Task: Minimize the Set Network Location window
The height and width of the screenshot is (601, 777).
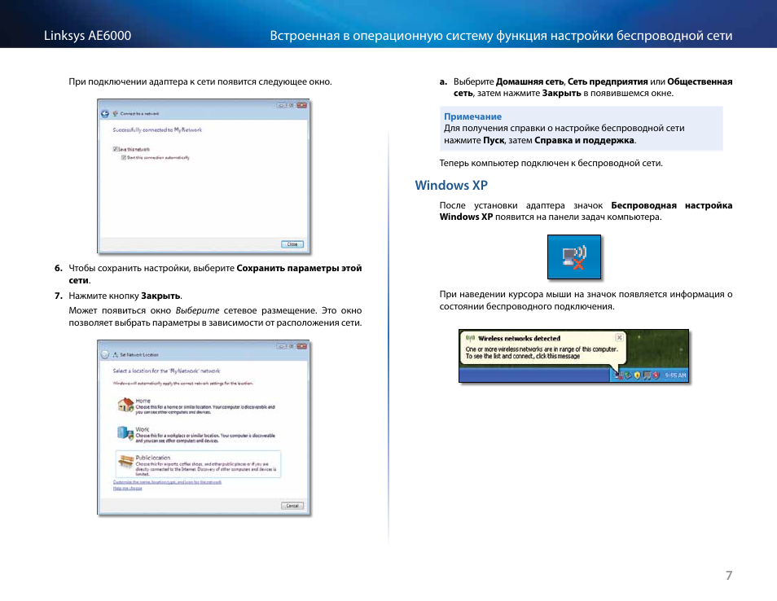Action: click(281, 346)
